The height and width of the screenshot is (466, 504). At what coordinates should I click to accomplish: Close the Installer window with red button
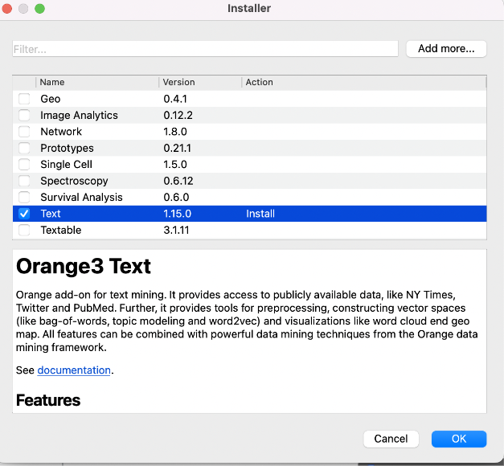click(x=8, y=9)
